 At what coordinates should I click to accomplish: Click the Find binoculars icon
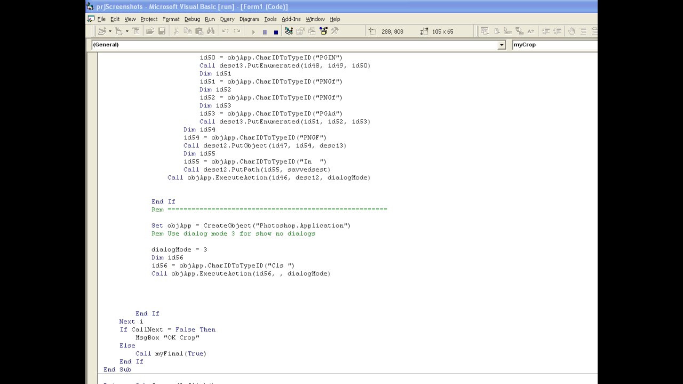[211, 31]
